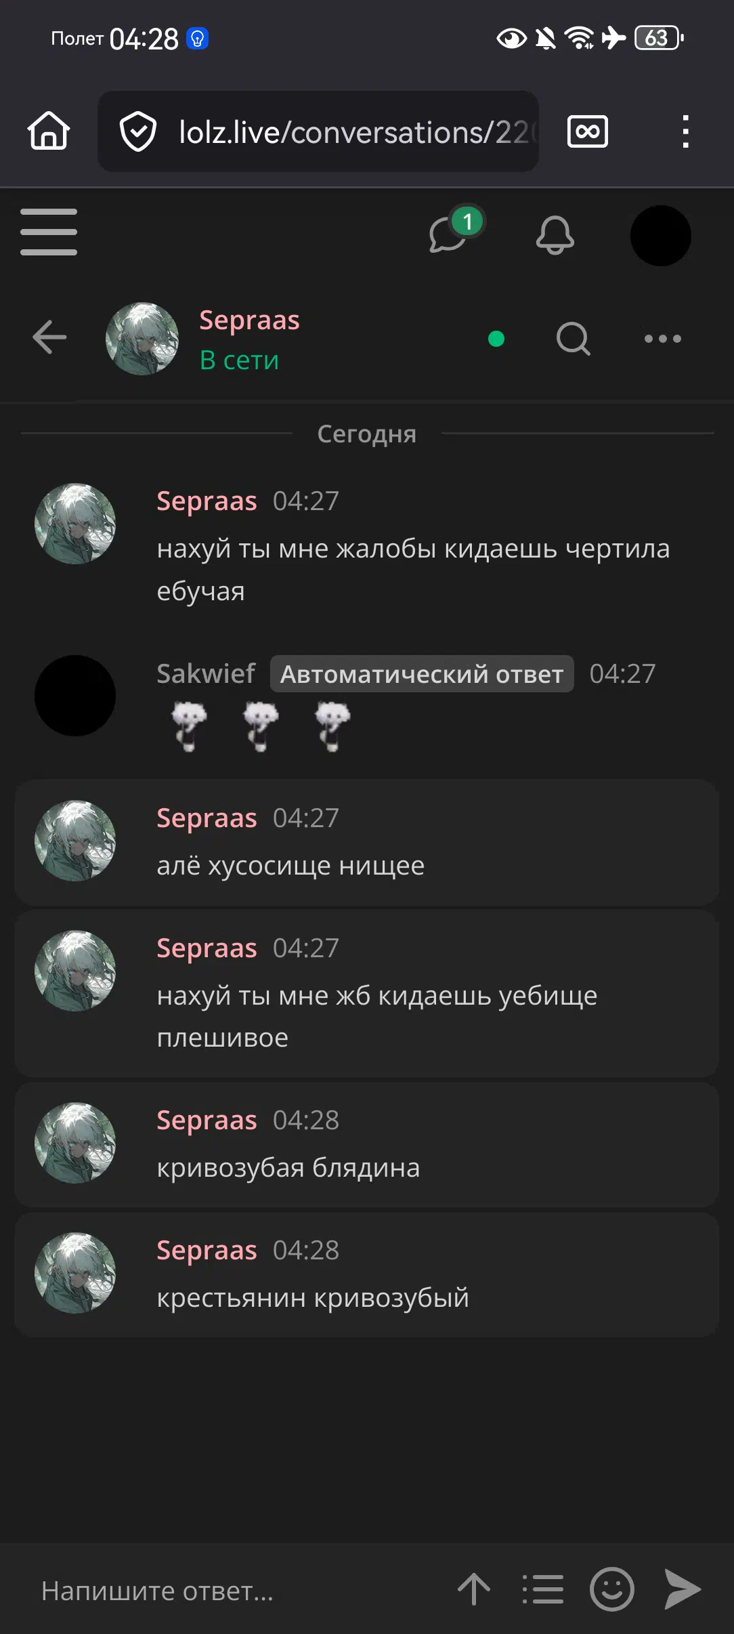Focus the Напишите ответ input field
This screenshot has height=1634, width=734.
(x=230, y=1591)
